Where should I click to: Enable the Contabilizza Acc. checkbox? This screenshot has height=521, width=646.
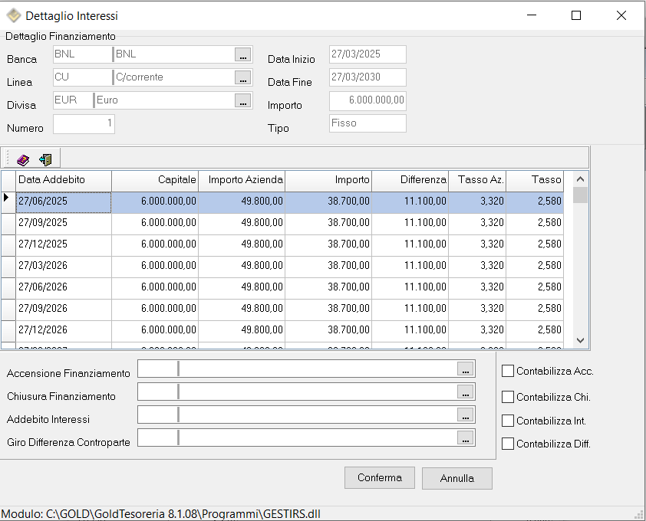508,371
